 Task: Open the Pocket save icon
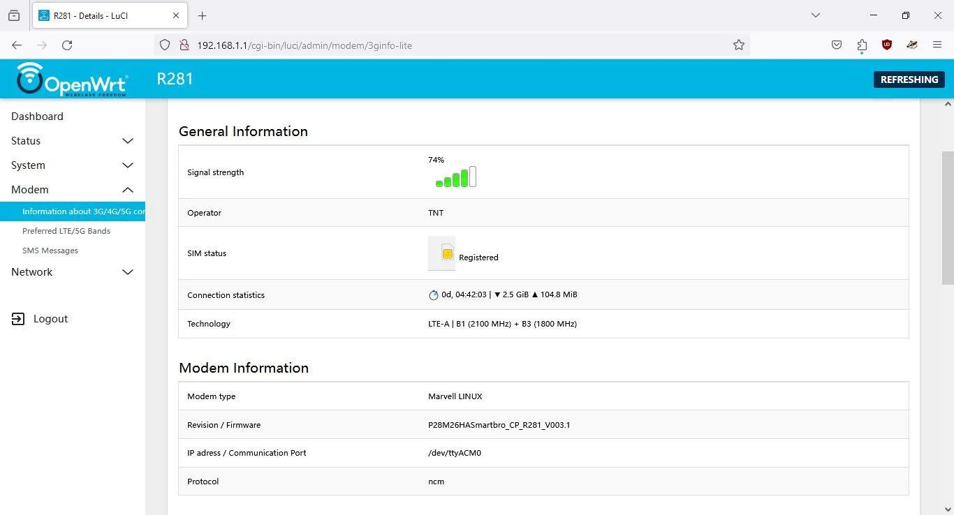pos(837,45)
